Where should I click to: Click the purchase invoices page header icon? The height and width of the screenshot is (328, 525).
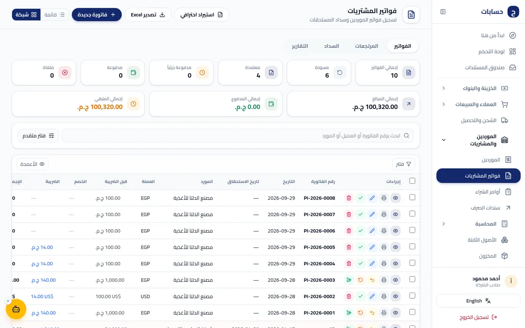click(411, 15)
